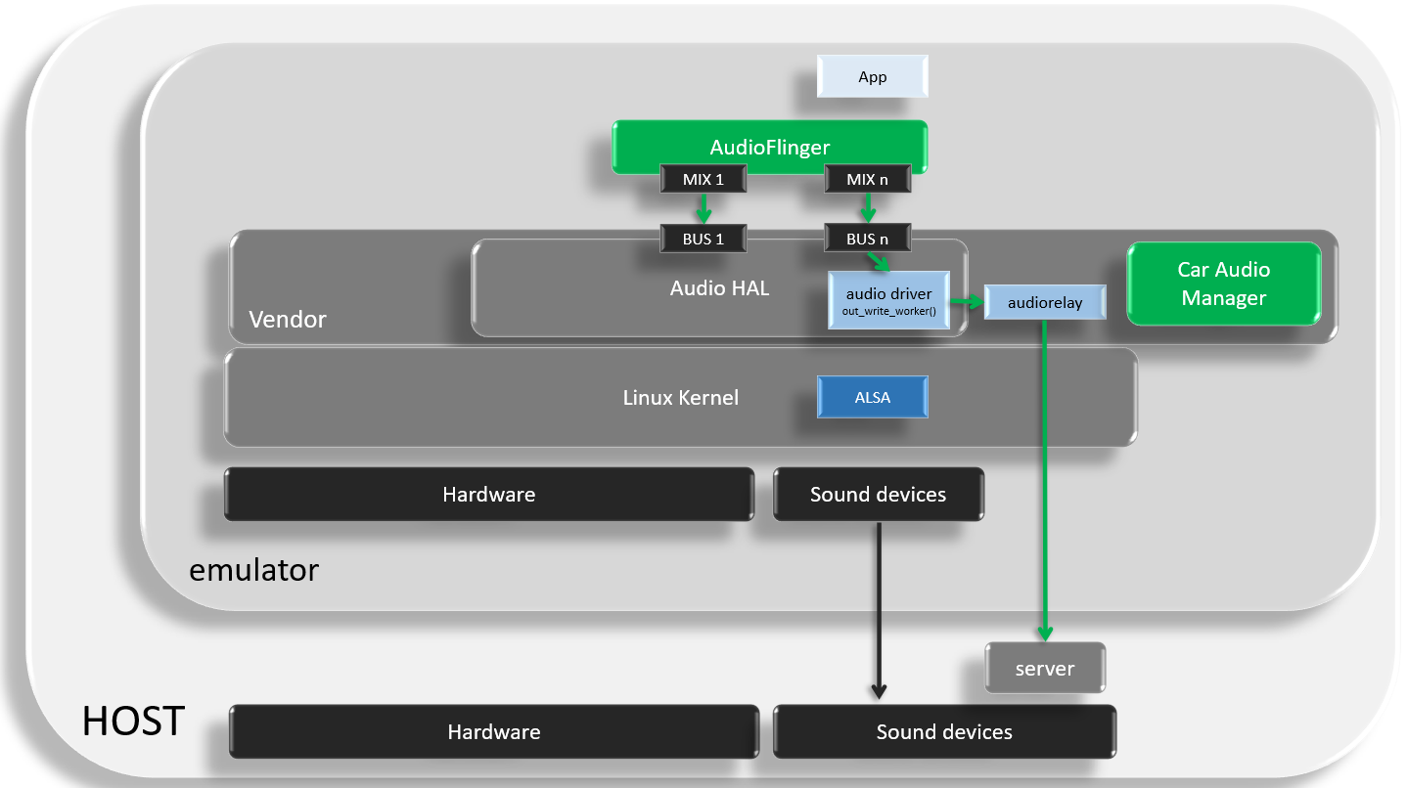The height and width of the screenshot is (788, 1407).
Task: Click the audiorelay box
Action: click(1045, 302)
